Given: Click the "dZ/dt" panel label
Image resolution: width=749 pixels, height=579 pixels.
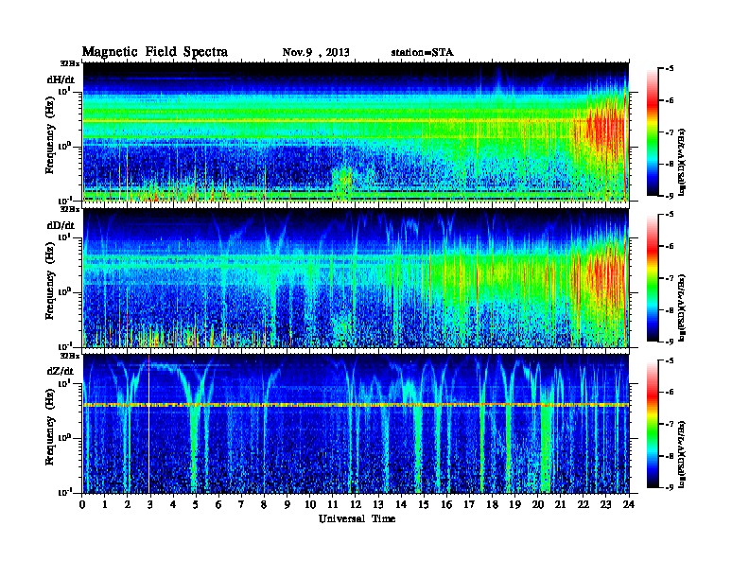Looking at the screenshot, I should (x=61, y=371).
